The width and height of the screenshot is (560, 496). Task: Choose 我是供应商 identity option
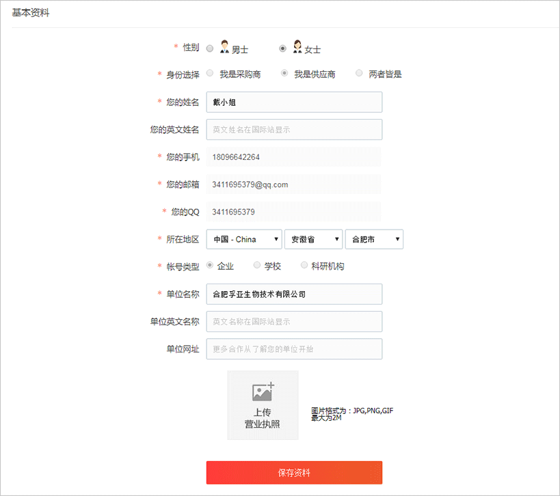284,73
